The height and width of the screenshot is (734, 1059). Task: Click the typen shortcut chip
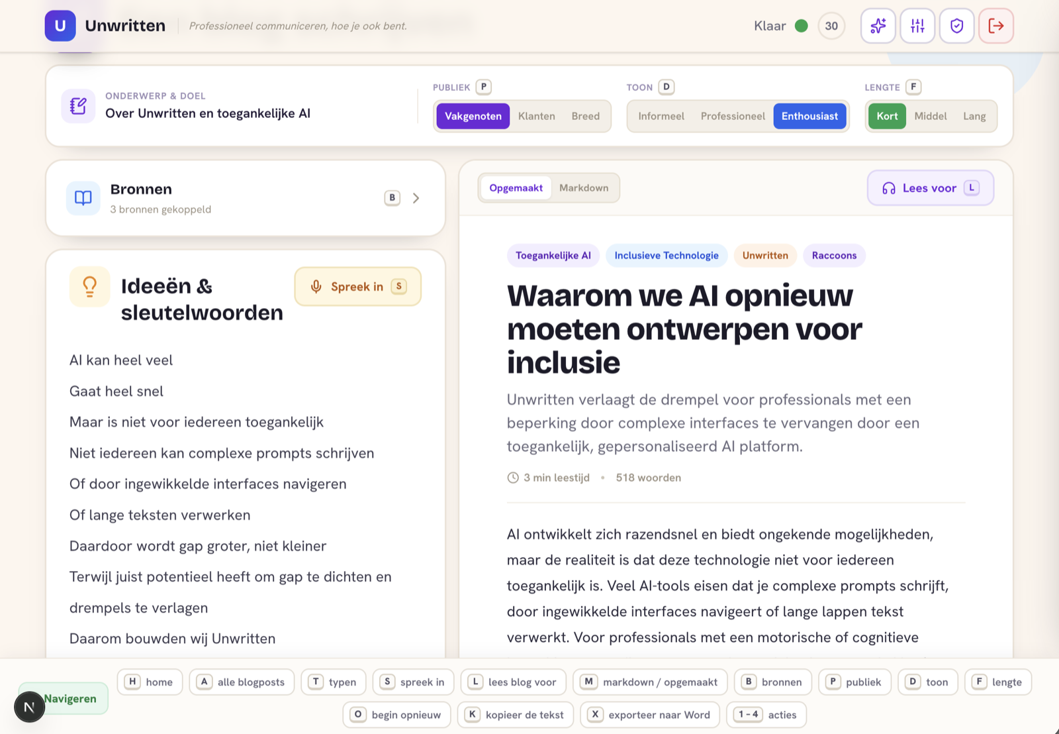[334, 682]
